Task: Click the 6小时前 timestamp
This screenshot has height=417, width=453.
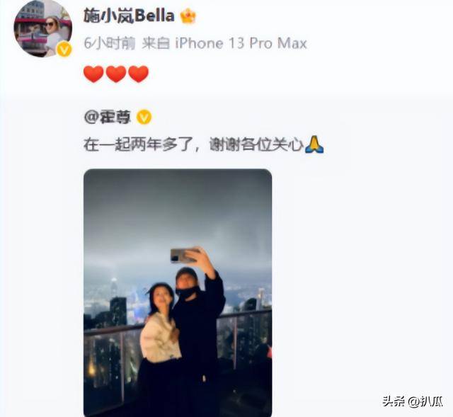Action: pos(110,44)
